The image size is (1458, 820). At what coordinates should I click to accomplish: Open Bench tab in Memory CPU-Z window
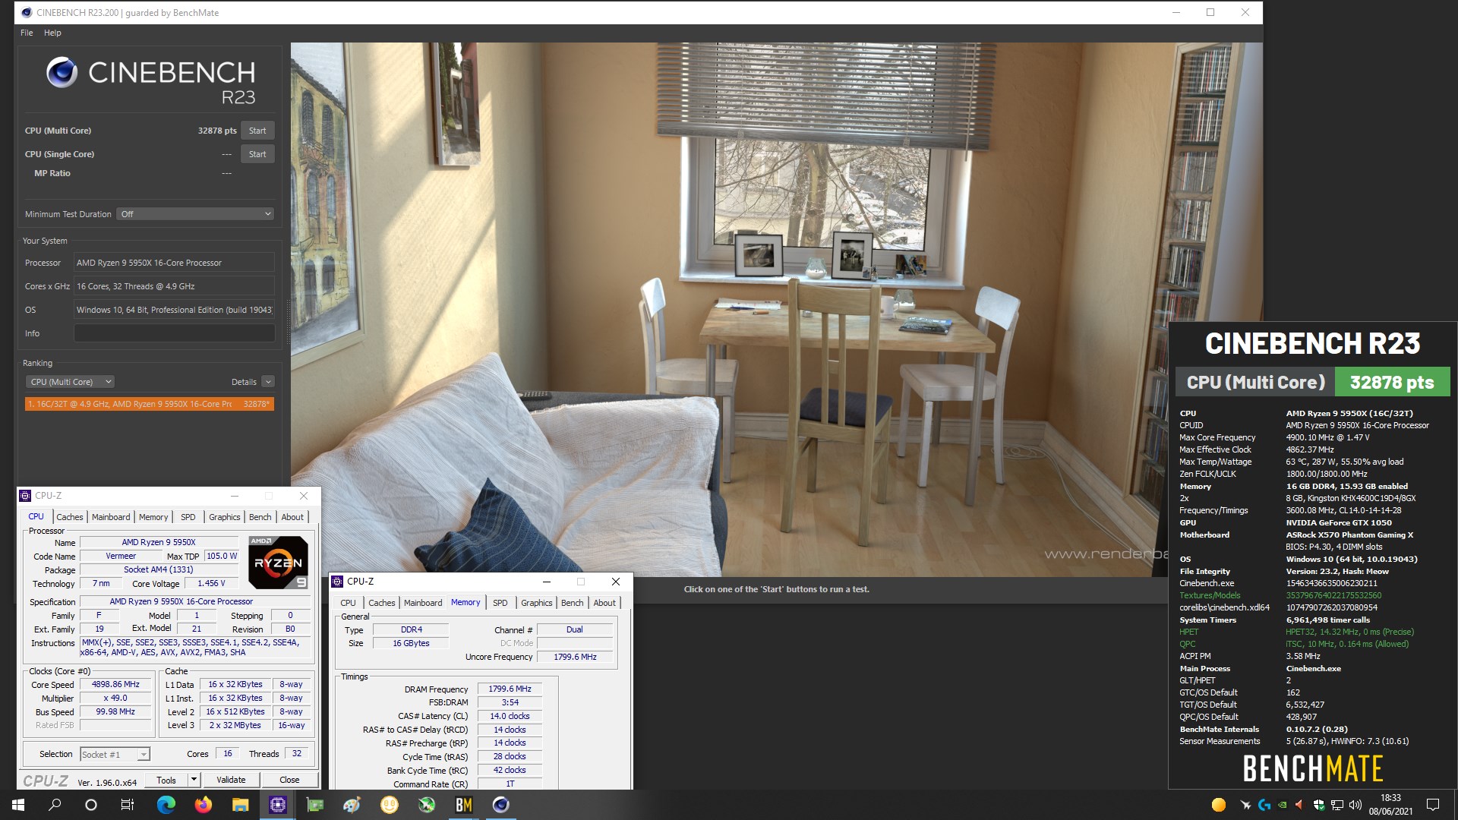[x=573, y=603]
